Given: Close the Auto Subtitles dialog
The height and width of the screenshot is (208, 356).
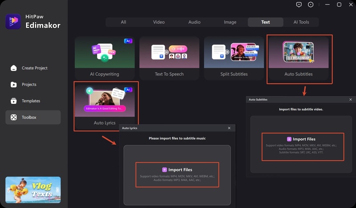Looking at the screenshot, I should point(351,100).
